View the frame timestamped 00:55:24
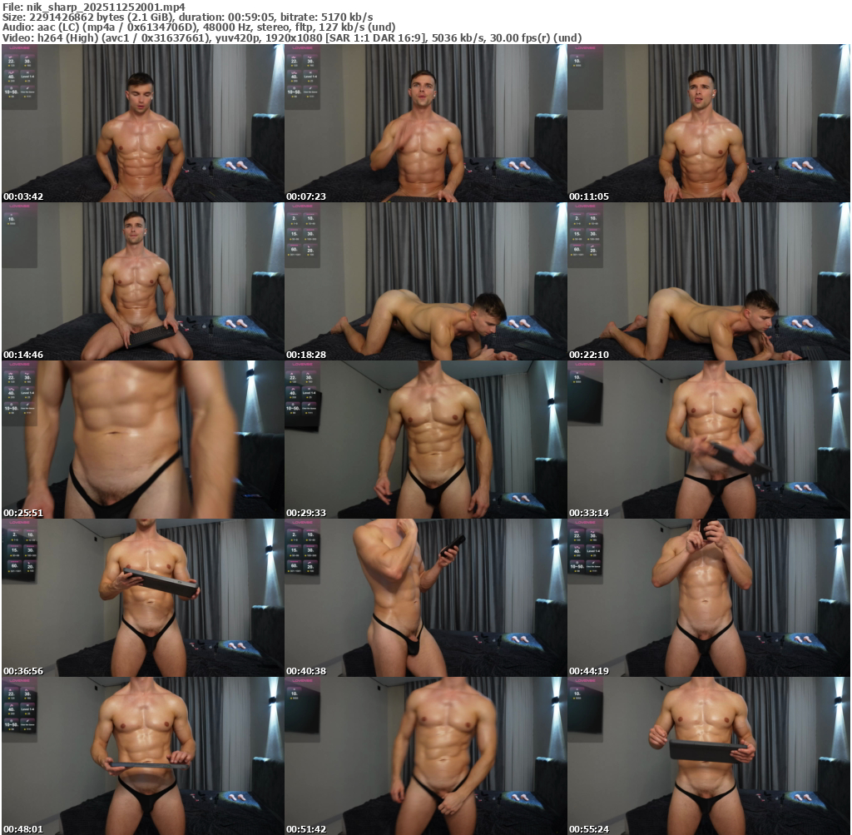Image resolution: width=852 pixels, height=835 pixels. pyautogui.click(x=709, y=756)
